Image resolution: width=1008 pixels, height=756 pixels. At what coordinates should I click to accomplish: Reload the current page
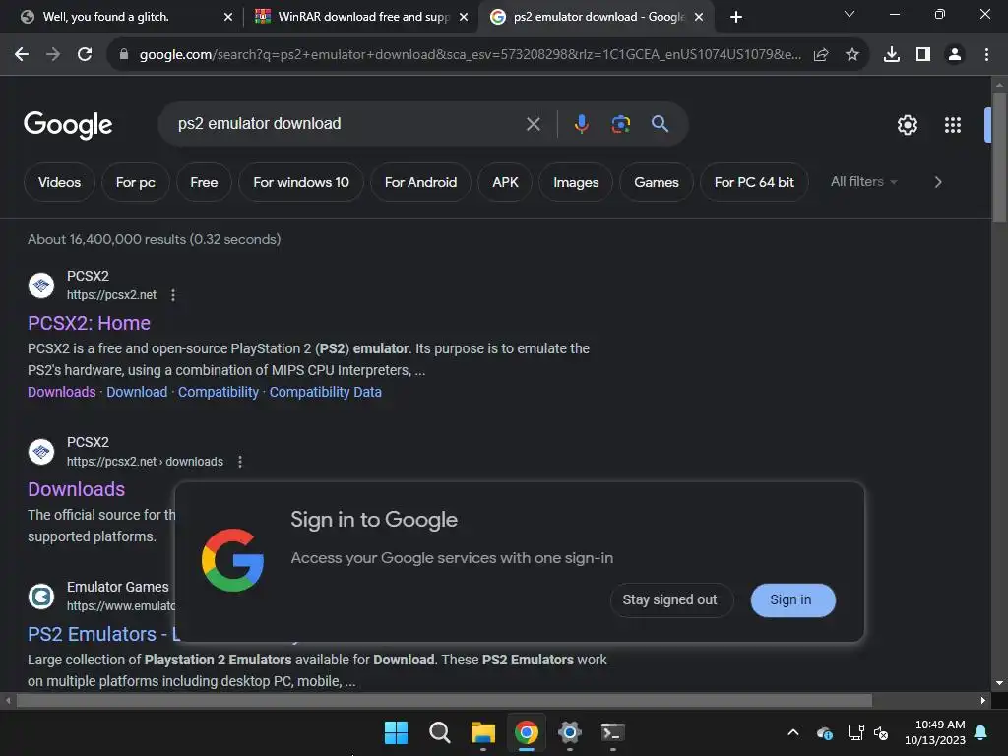tap(85, 55)
